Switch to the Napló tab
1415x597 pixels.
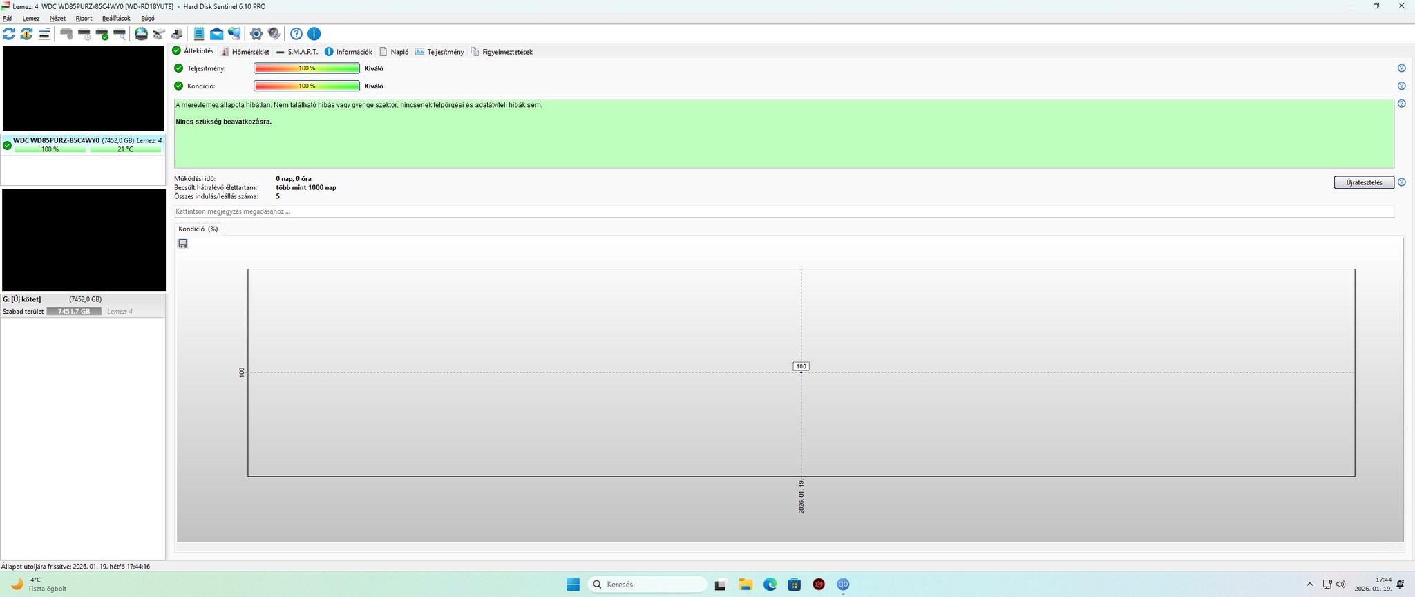pos(394,52)
